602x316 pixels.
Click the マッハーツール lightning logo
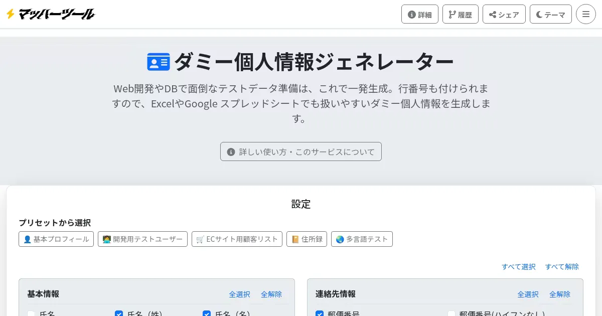(x=50, y=14)
